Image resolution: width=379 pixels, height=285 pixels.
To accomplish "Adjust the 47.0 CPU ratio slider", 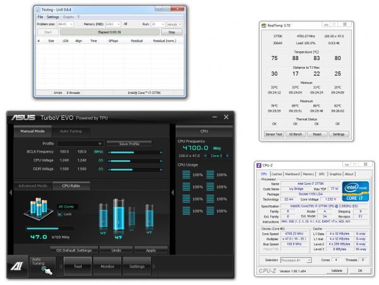I will coord(50,228).
